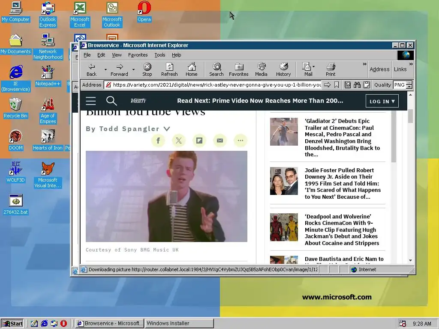439x329 pixels.
Task: Open the File menu
Action: pyautogui.click(x=87, y=55)
